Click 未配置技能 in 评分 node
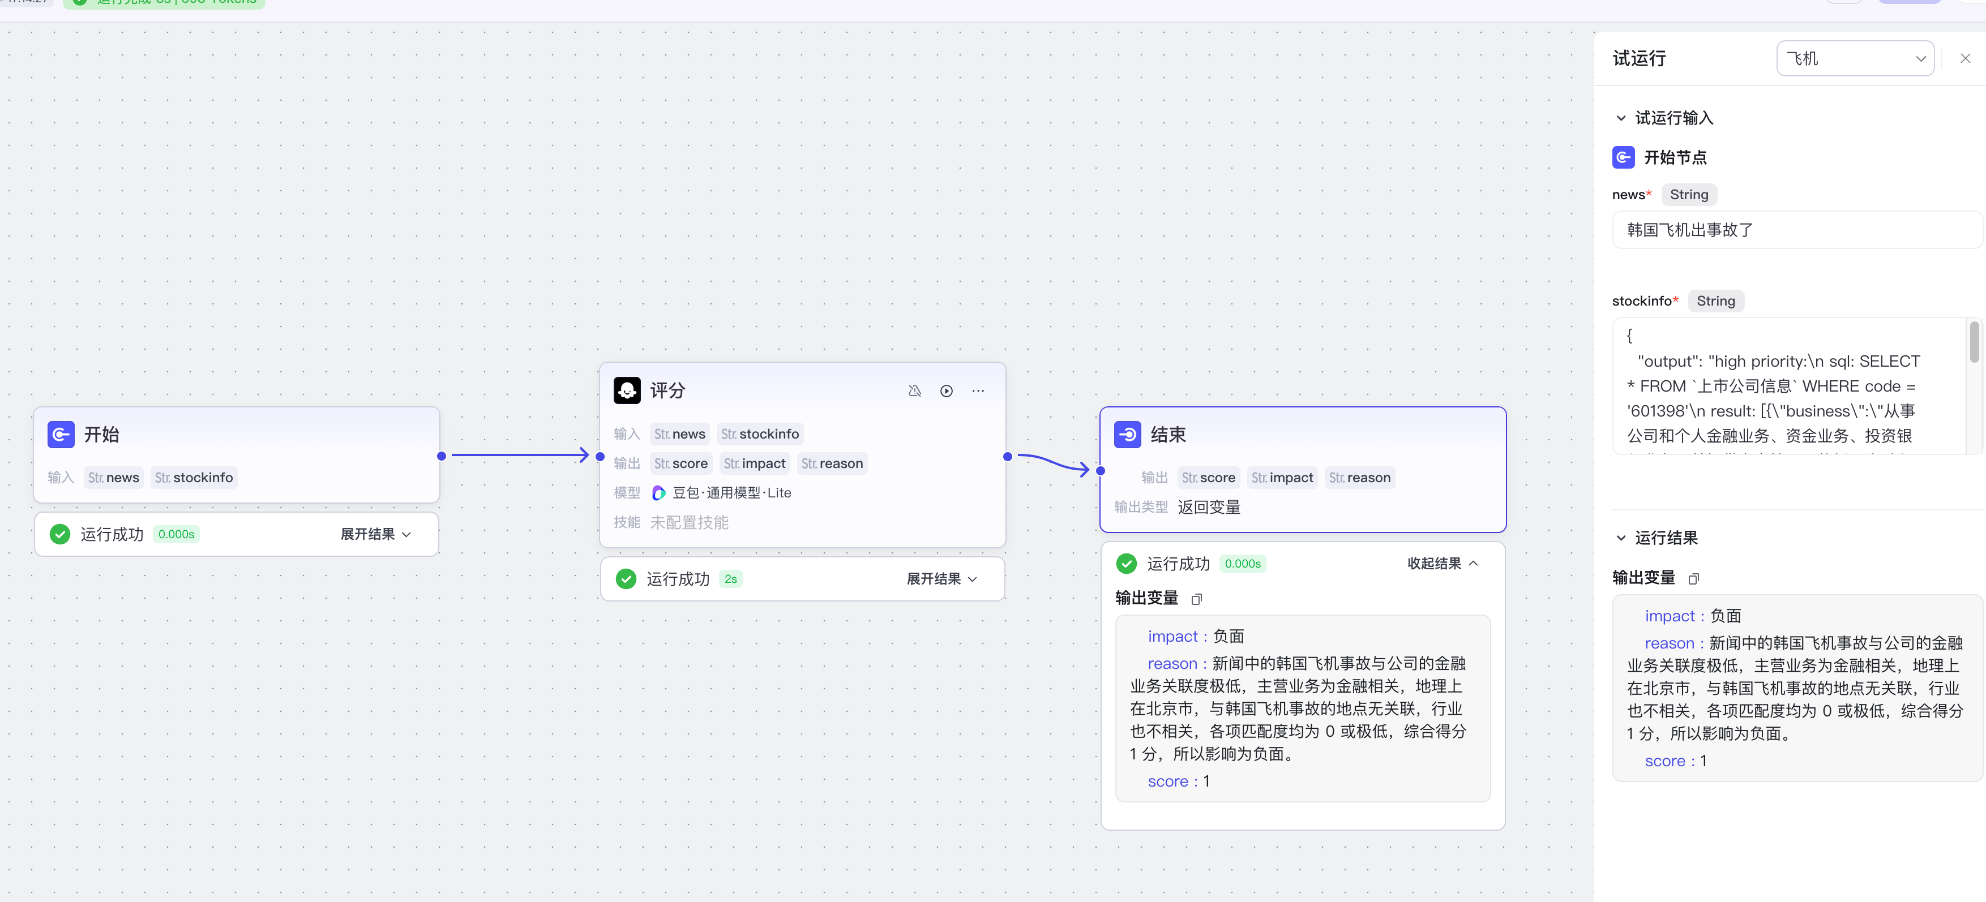The height and width of the screenshot is (902, 1986). (688, 523)
